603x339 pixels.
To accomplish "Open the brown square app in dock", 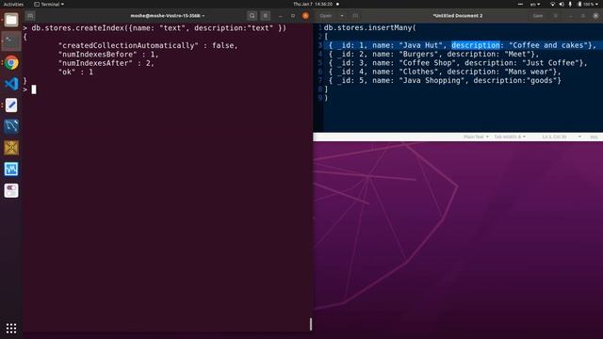I will (11, 148).
